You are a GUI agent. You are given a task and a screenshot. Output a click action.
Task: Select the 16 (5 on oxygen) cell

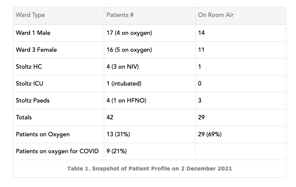tap(150, 50)
